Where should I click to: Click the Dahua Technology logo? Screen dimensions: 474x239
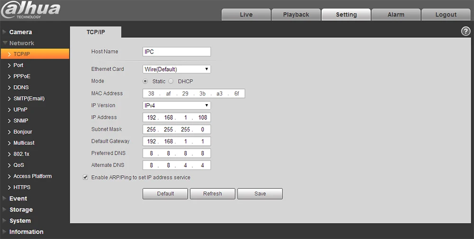tap(30, 10)
